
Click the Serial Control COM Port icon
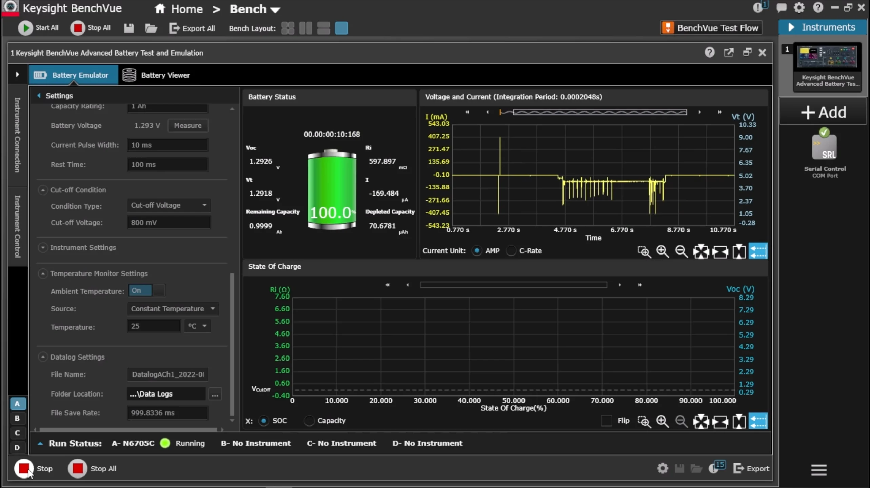point(825,146)
